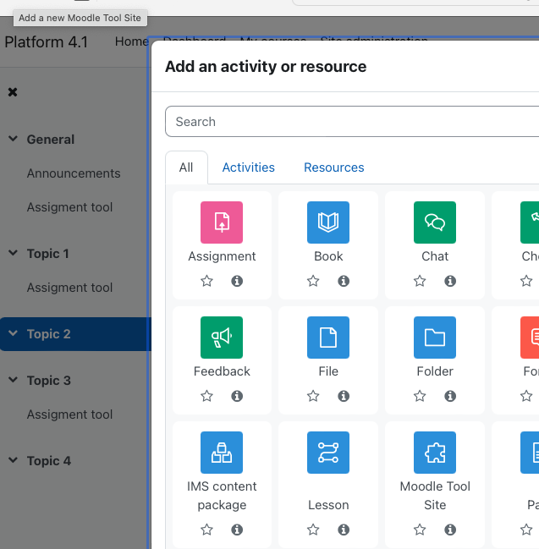Star the Feedback activity as favourite

(x=206, y=396)
